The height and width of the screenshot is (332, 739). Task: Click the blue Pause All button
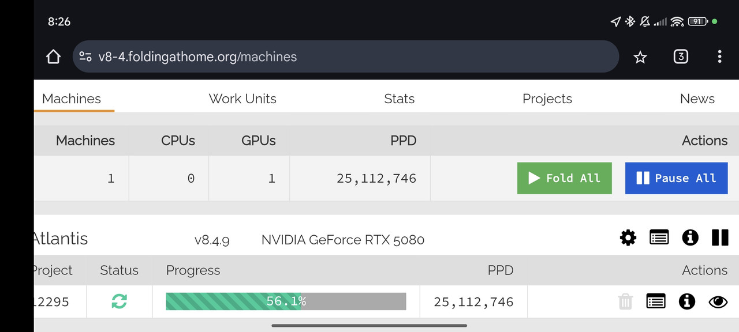pos(677,178)
